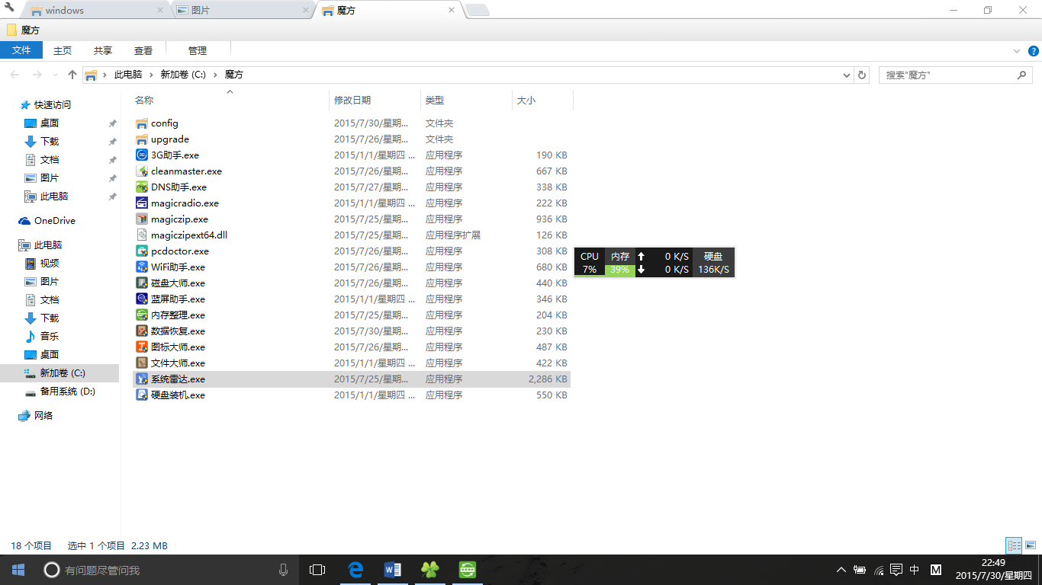1042x585 pixels.
Task: Switch to the 共享 ribbon tab
Action: click(x=103, y=50)
